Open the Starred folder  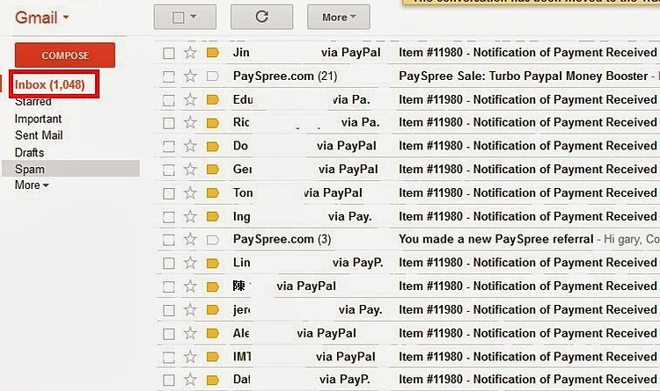(33, 102)
